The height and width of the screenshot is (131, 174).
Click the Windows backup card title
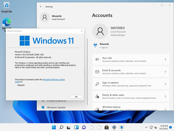pos(111,107)
